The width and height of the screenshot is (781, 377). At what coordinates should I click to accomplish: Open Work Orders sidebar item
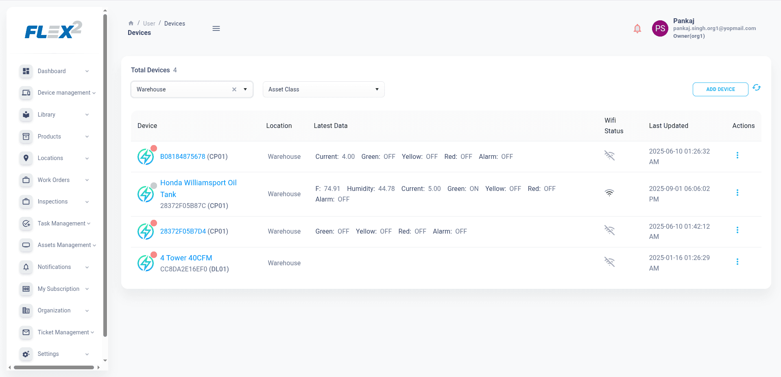(54, 180)
